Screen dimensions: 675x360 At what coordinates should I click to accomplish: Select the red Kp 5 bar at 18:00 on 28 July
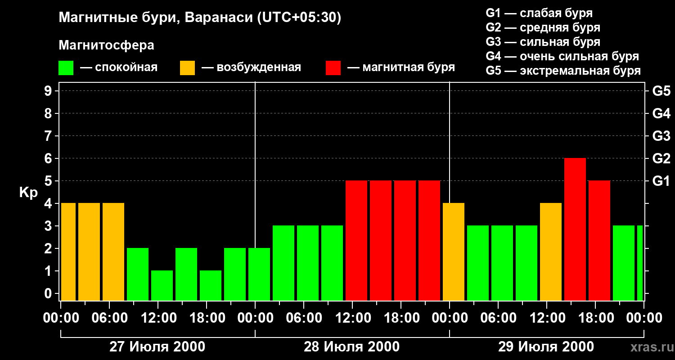tap(405, 240)
